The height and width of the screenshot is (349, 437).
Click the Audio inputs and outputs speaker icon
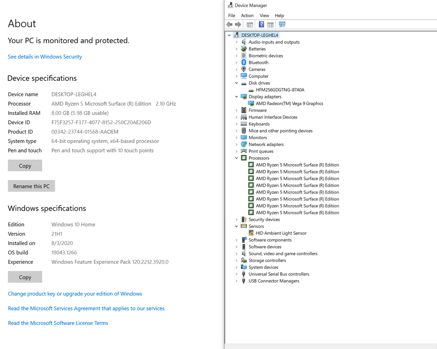pyautogui.click(x=244, y=42)
